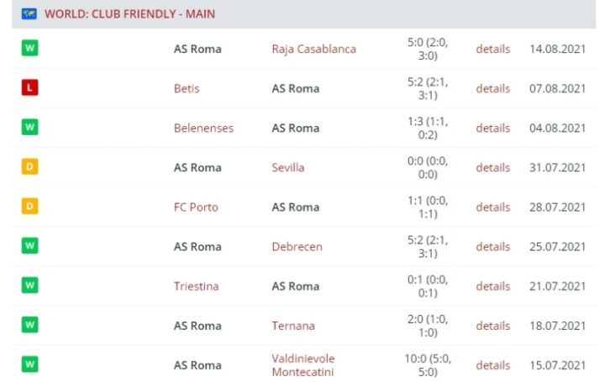
Task: Click the world flag icon in header
Action: click(x=29, y=13)
